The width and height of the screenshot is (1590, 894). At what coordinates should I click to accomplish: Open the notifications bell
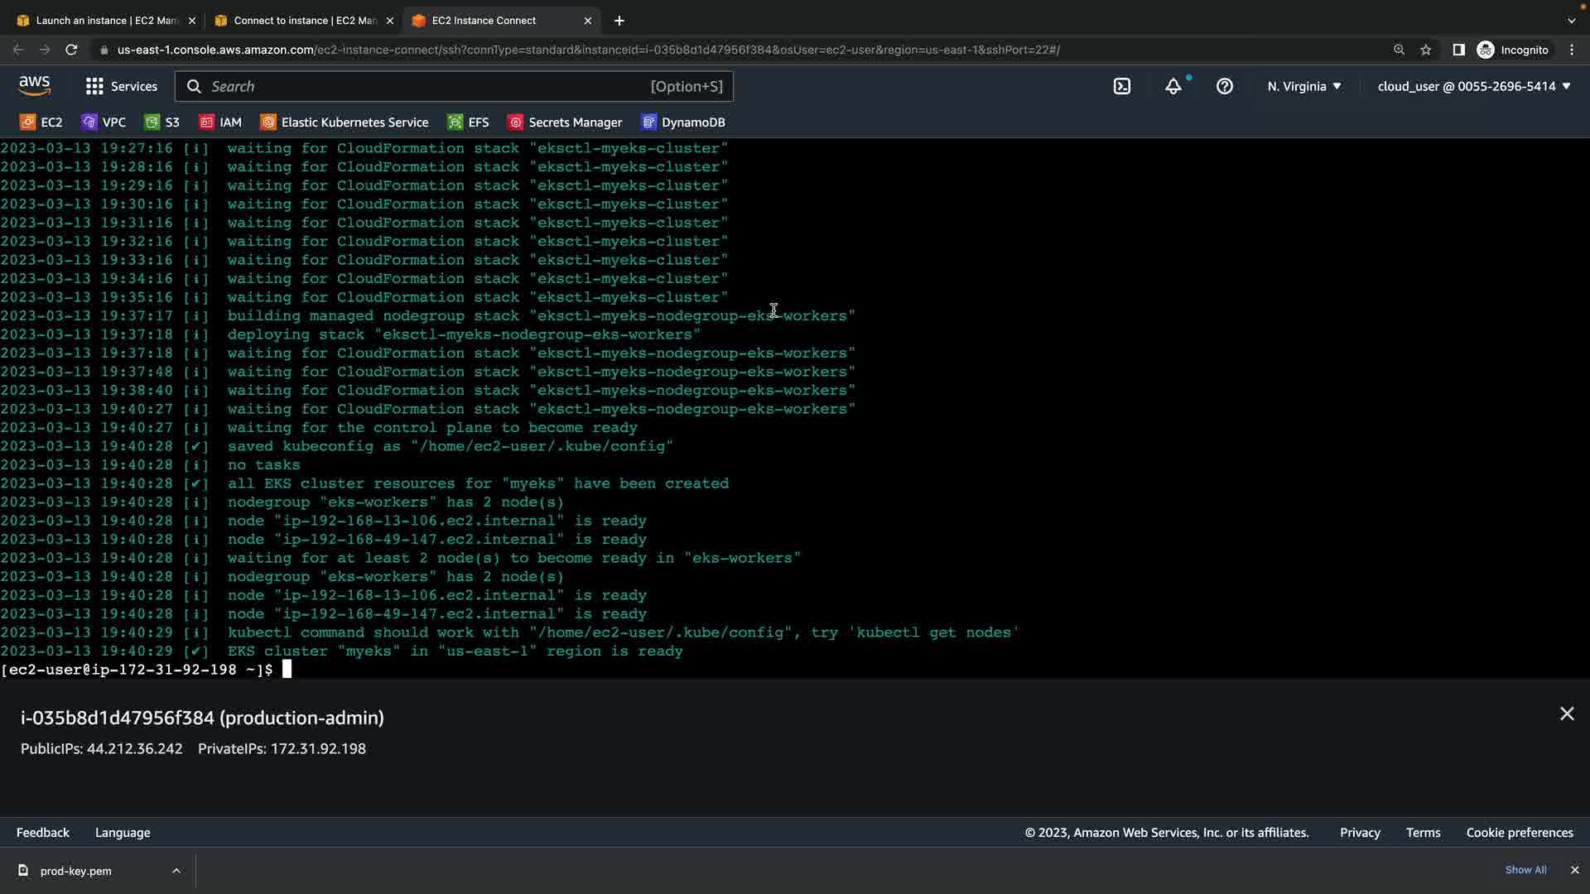point(1173,86)
